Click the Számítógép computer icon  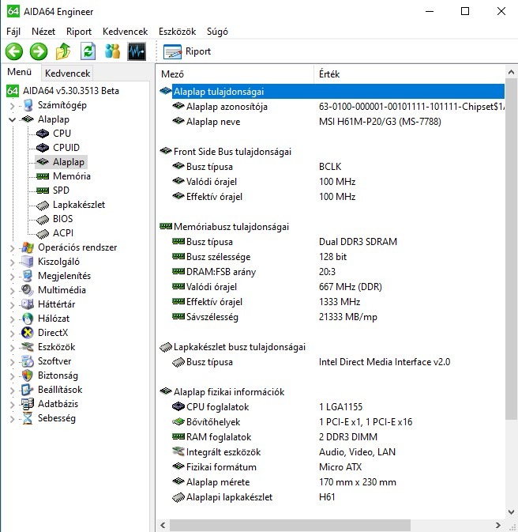28,105
